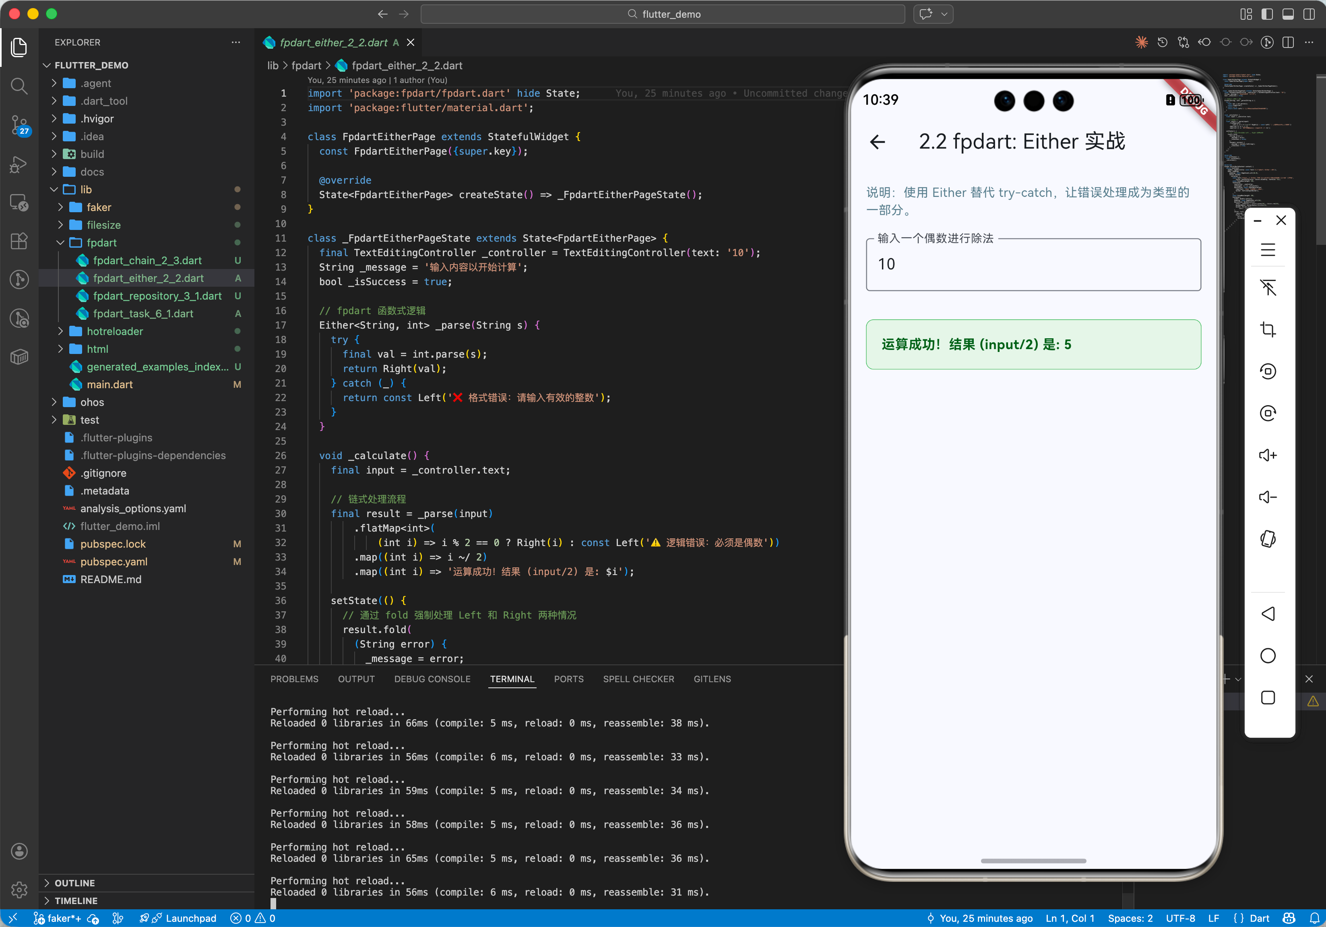1326x927 pixels.
Task: Click the app back arrow in phone
Action: [877, 141]
